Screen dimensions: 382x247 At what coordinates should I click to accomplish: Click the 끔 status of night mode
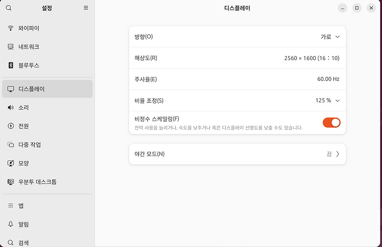[x=329, y=154]
